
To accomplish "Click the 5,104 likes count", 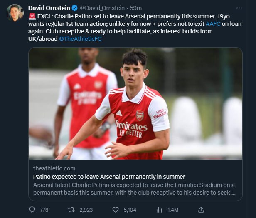I will click(130, 210).
